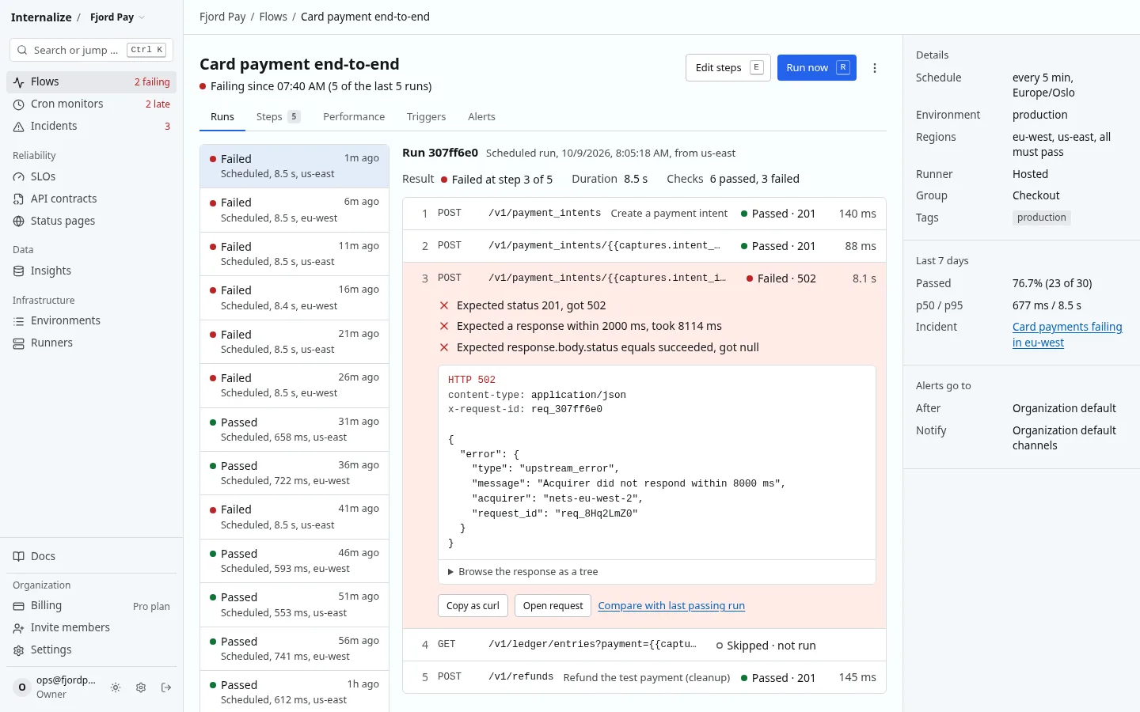This screenshot has height=712, width=1140.
Task: Open Environments under Infrastructure
Action: click(x=91, y=320)
